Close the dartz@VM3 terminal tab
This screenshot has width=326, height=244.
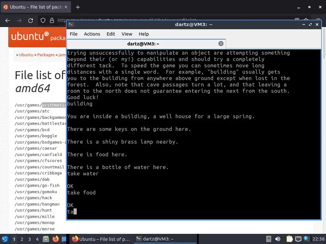click(221, 44)
